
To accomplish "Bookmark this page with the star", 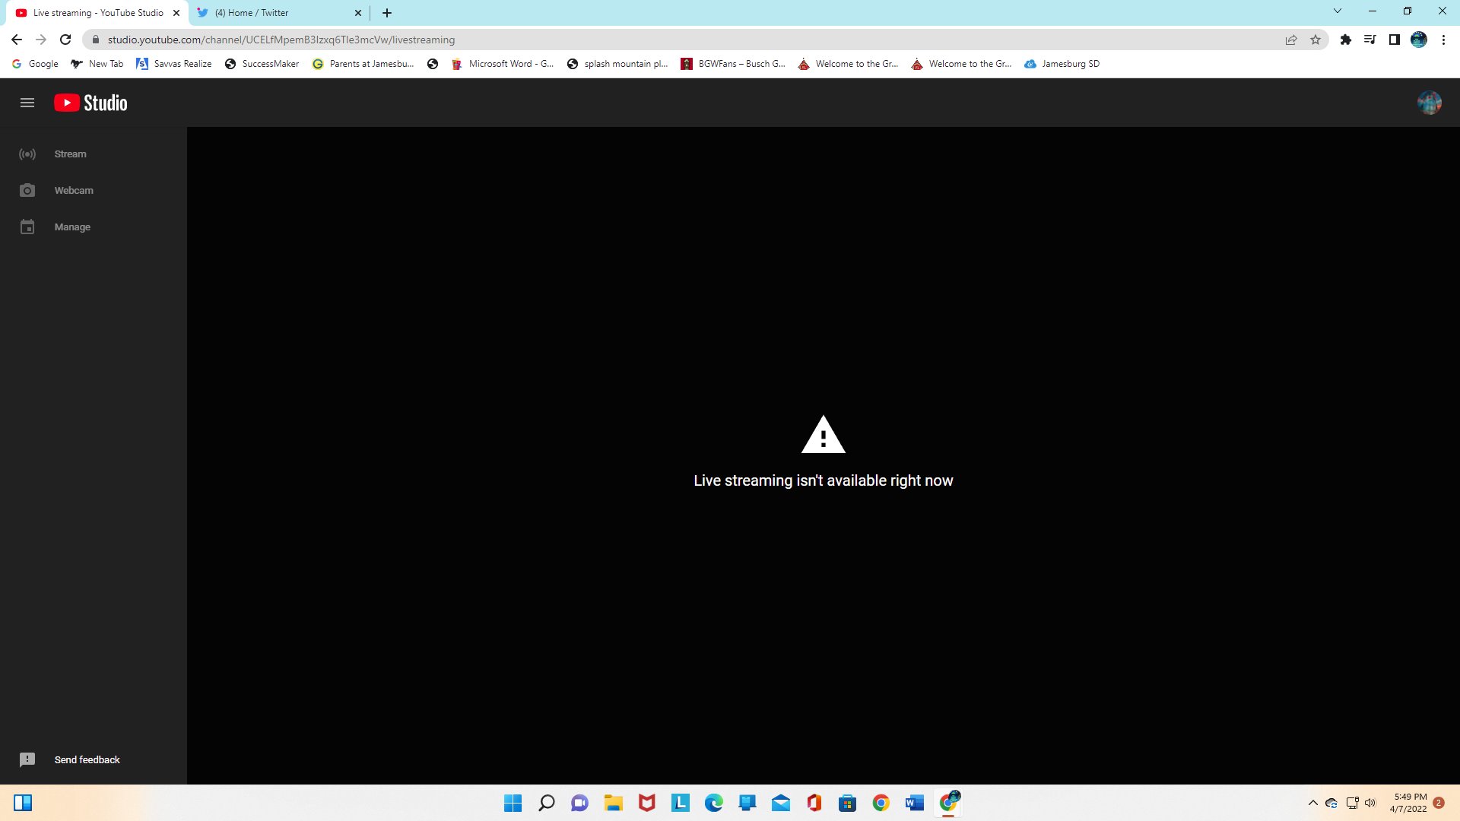I will [1316, 40].
